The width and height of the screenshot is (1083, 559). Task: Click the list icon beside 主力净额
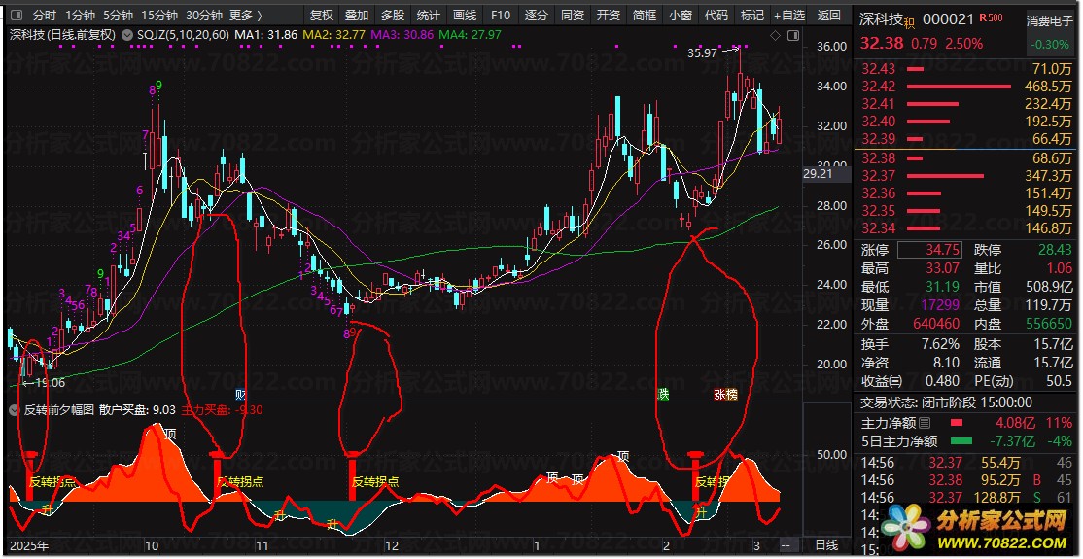click(925, 423)
